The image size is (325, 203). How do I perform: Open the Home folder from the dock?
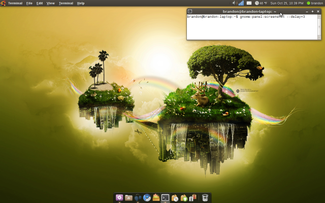[128, 198]
